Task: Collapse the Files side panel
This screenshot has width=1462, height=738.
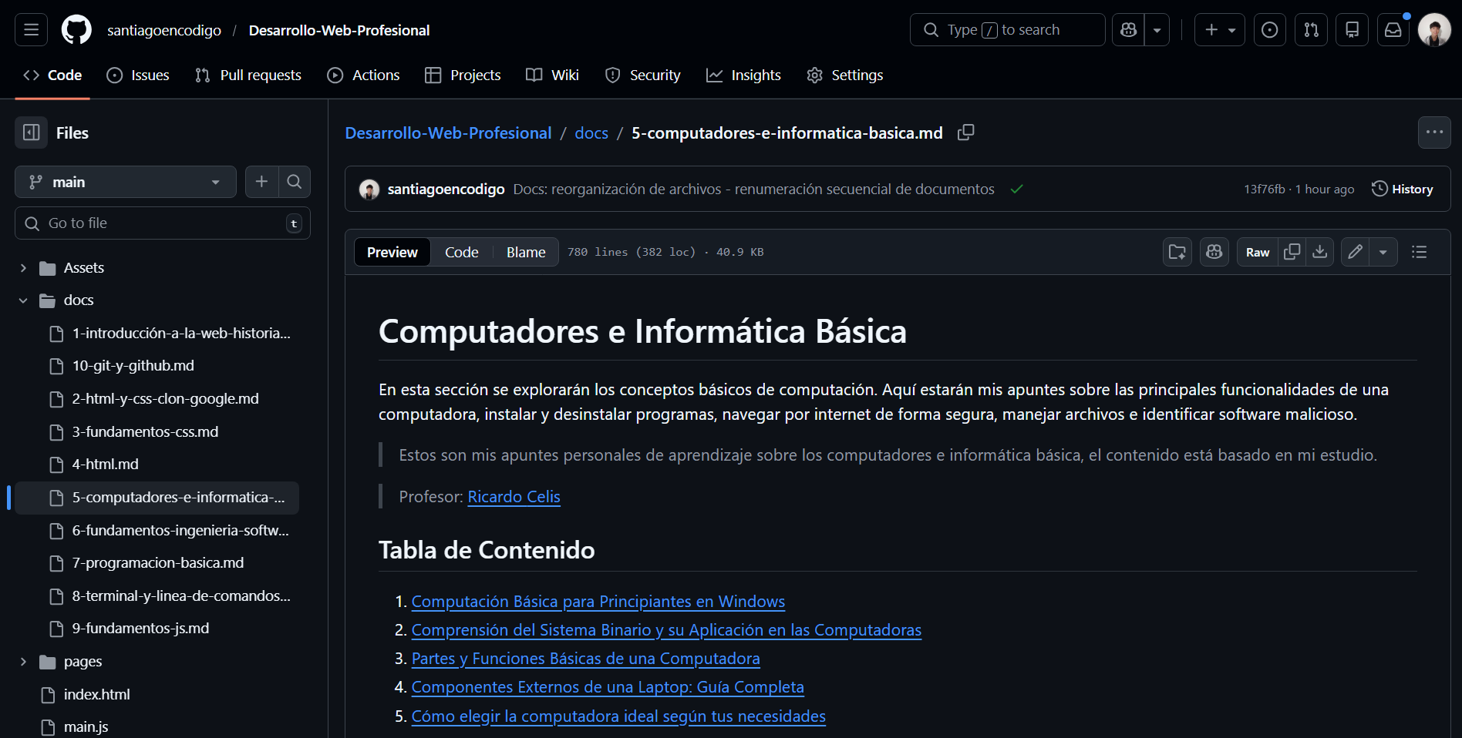Action: click(31, 133)
